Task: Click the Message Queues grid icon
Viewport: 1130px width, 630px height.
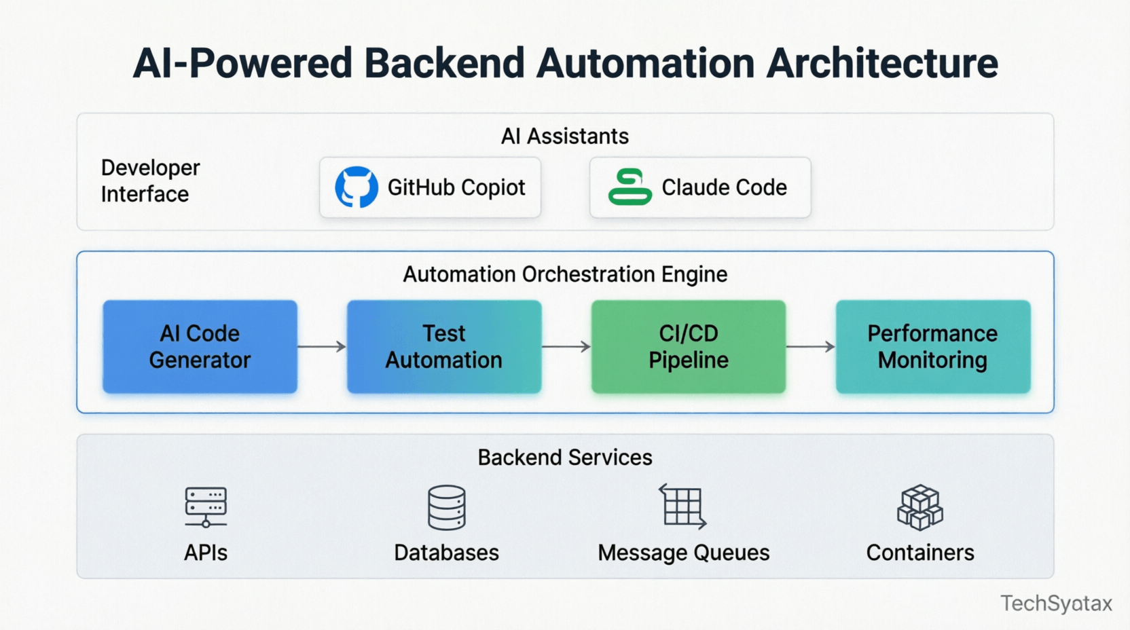Action: pos(681,505)
